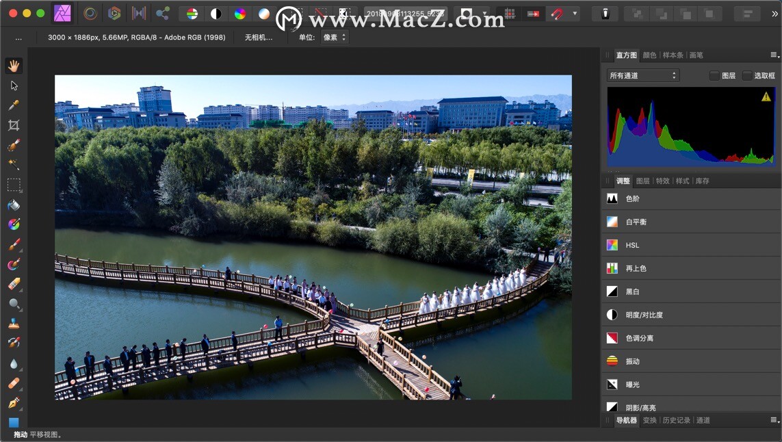Apply Auto Colours from the toolbar
Screen dimensions: 782x442
click(x=240, y=14)
